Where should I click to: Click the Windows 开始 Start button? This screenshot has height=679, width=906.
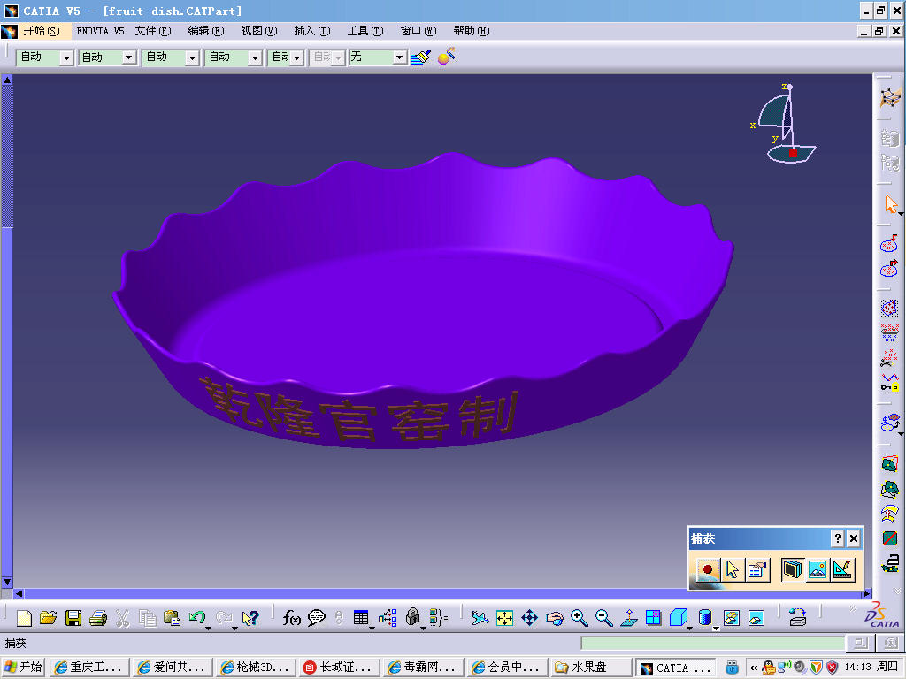24,667
